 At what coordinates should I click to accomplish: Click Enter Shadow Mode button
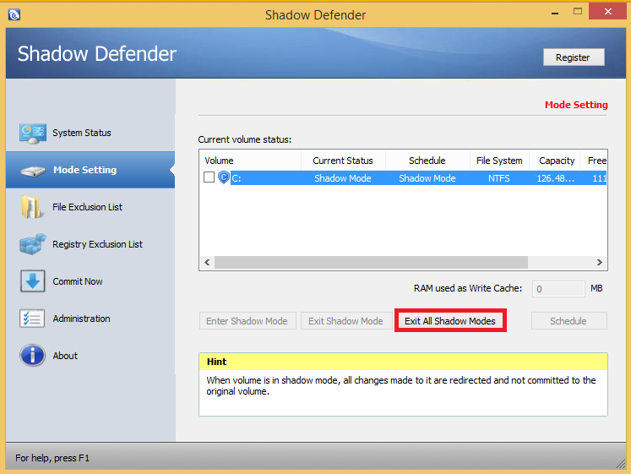tap(248, 321)
